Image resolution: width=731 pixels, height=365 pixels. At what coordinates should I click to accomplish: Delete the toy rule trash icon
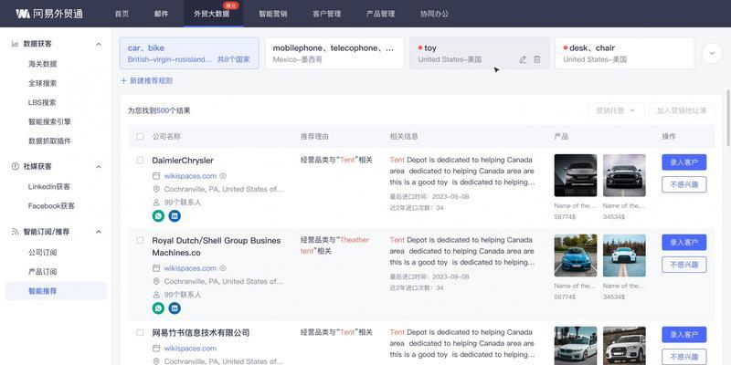537,59
